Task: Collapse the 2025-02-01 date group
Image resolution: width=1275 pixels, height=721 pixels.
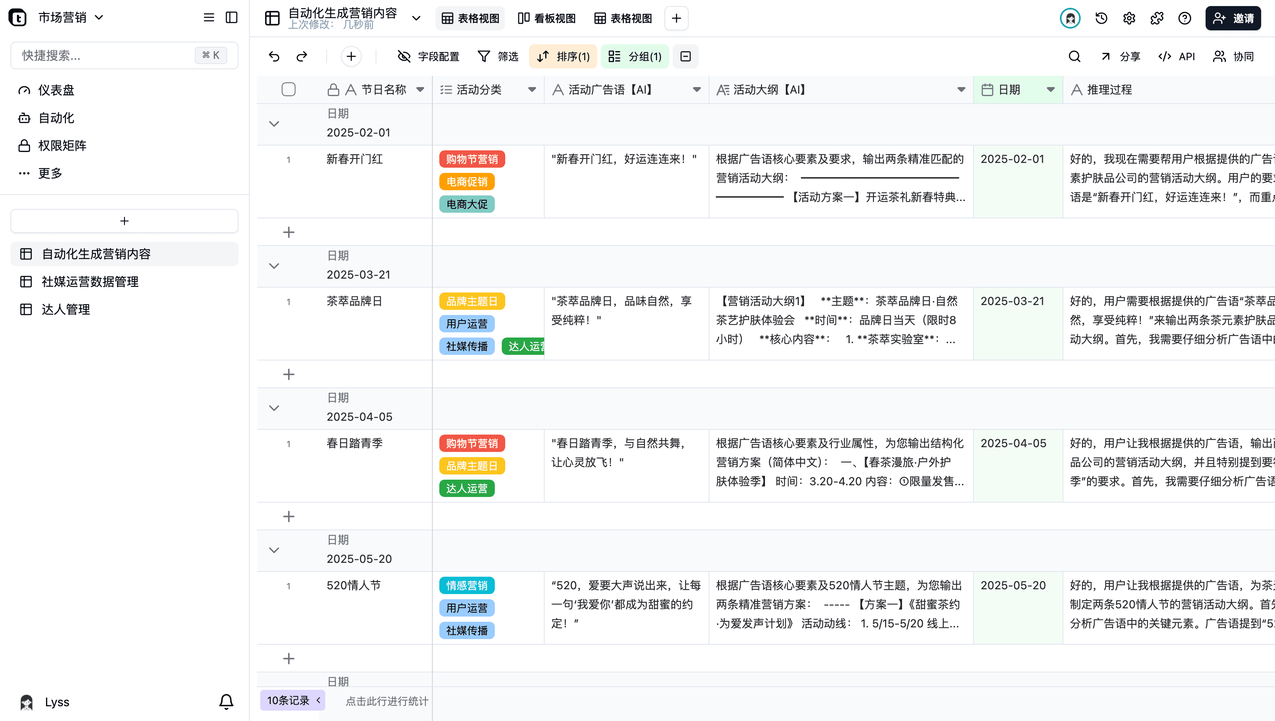Action: click(x=274, y=124)
